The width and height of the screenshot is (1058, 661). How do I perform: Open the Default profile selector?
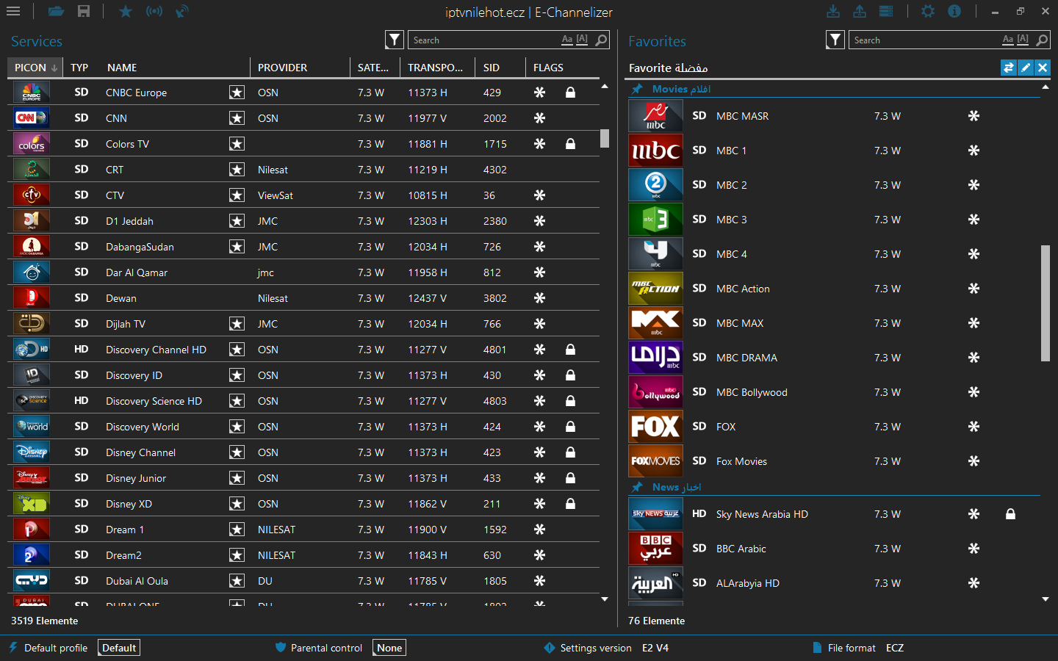119,648
